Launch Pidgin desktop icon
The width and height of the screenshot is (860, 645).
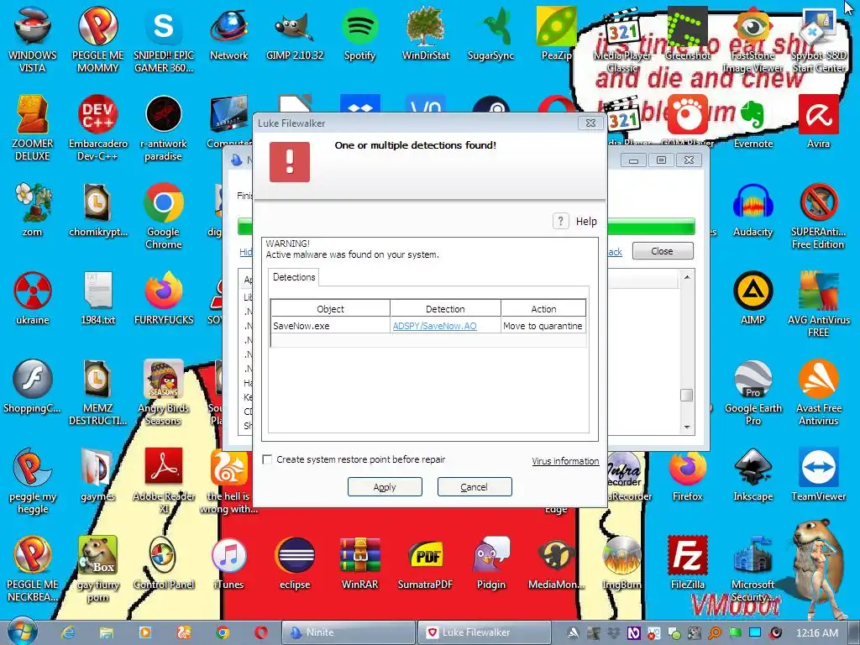click(x=490, y=564)
